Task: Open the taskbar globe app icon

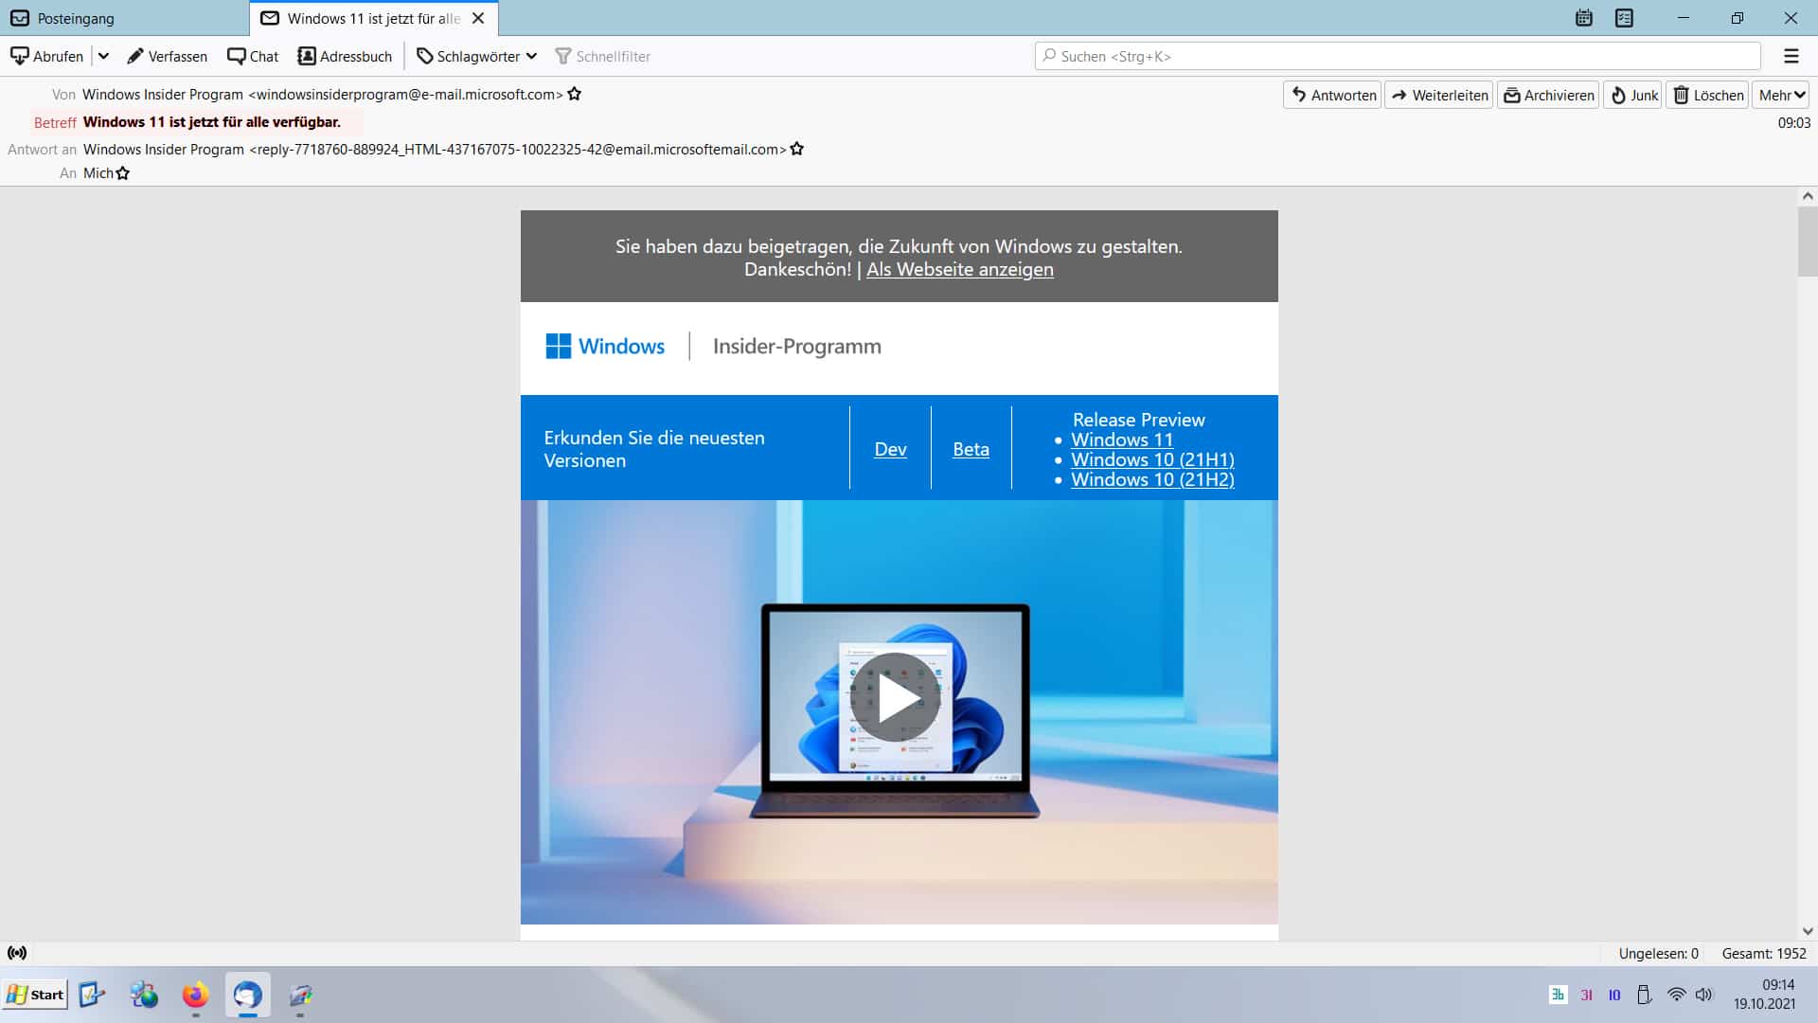Action: (x=144, y=995)
